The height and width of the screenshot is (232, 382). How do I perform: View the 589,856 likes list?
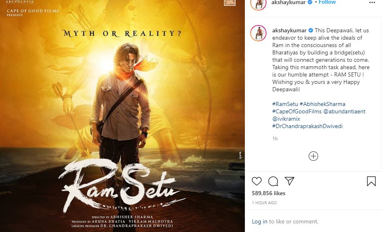[x=269, y=193]
